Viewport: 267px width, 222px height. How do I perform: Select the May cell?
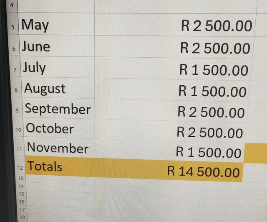pyautogui.click(x=56, y=24)
